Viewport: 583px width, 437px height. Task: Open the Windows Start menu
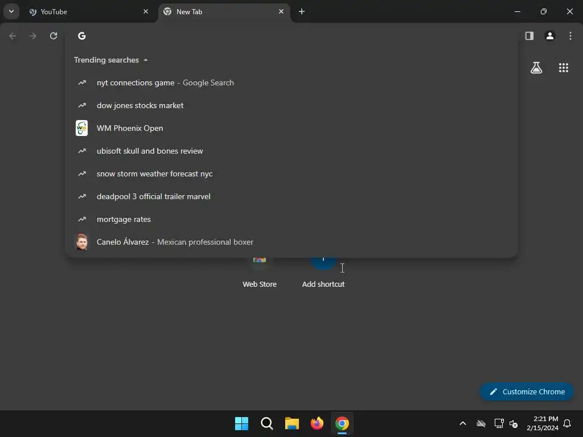(241, 423)
